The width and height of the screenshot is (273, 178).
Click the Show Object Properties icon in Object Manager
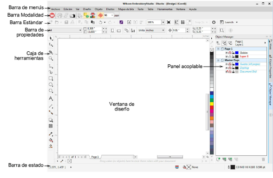[x=218, y=43]
